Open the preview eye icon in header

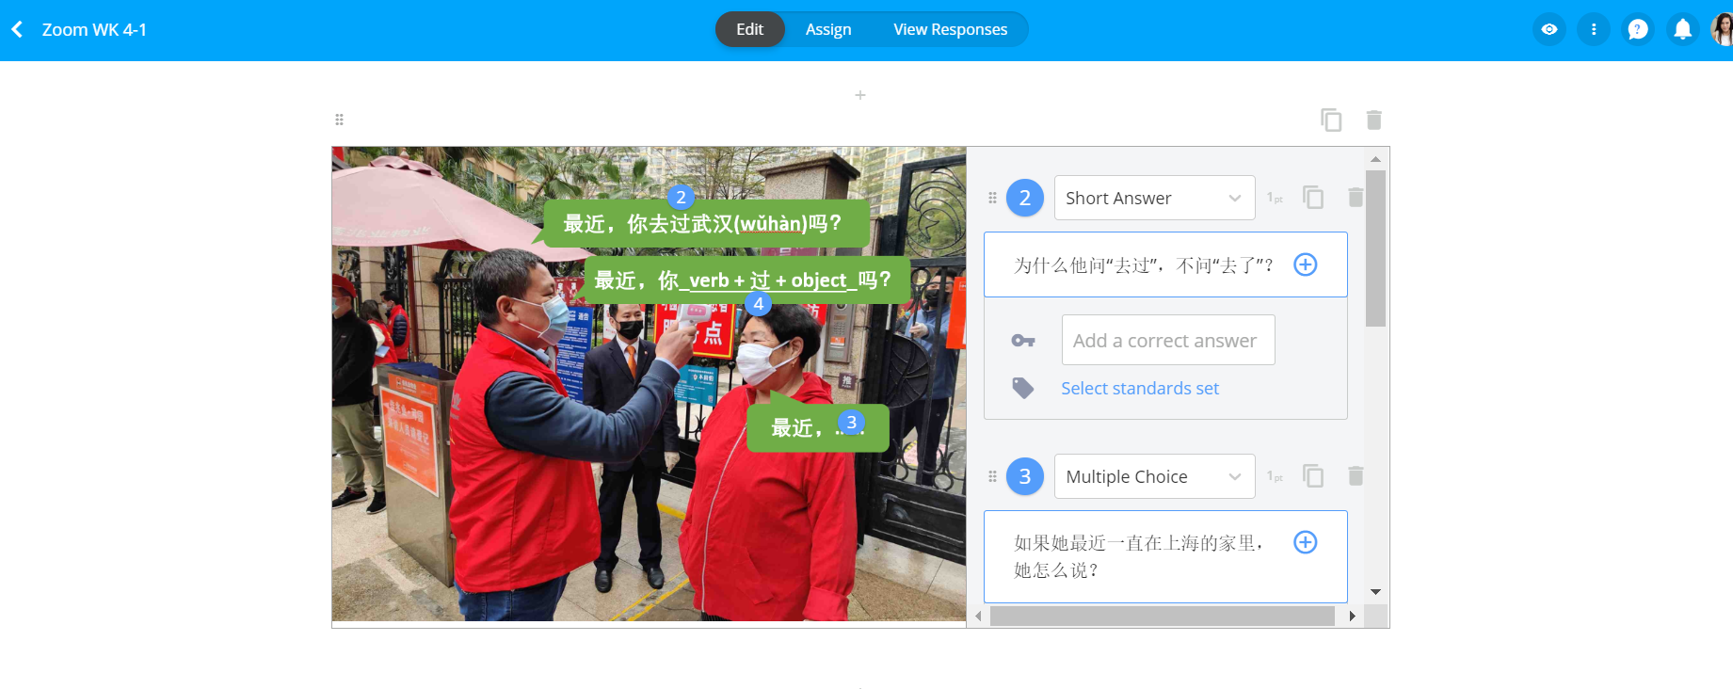click(x=1549, y=30)
